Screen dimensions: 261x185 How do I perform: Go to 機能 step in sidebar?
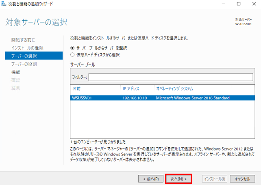pos(16,72)
